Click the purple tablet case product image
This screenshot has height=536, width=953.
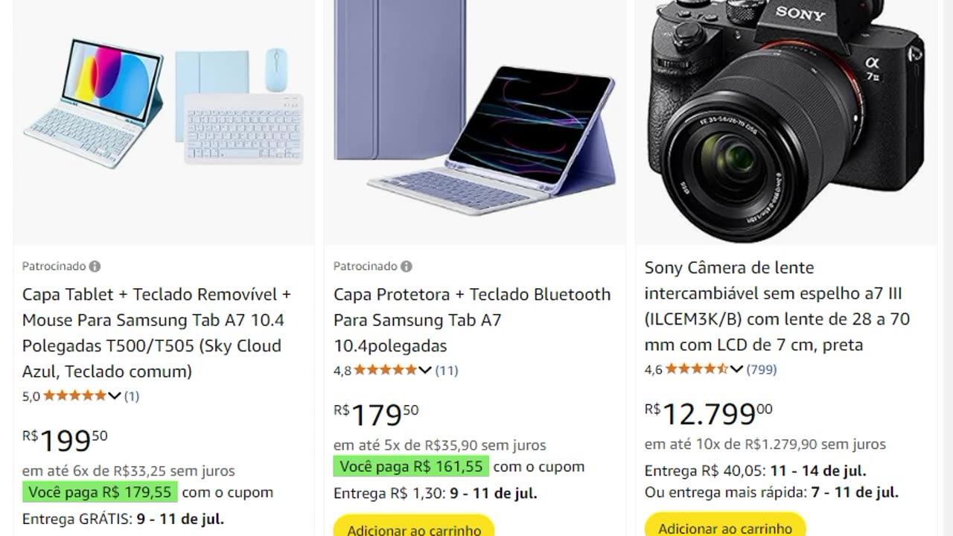(475, 112)
